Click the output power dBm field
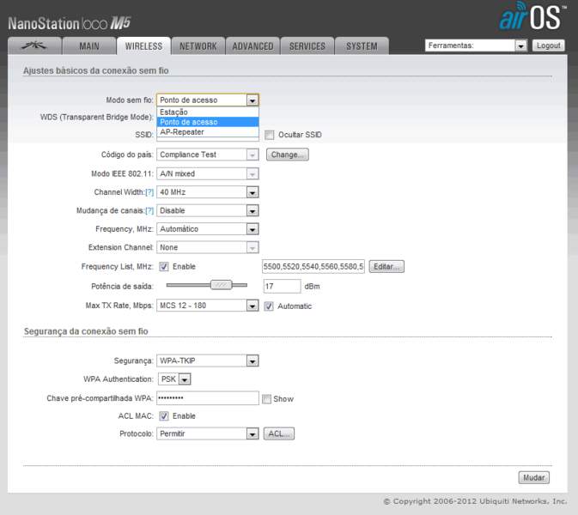The width and height of the screenshot is (578, 515). (x=282, y=286)
